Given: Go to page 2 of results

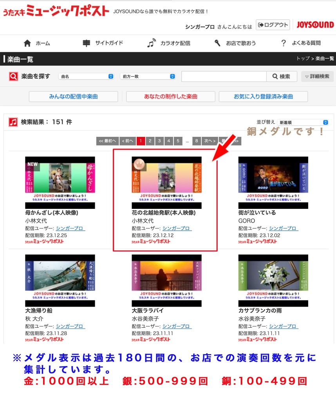Looking at the screenshot, I should coord(150,141).
